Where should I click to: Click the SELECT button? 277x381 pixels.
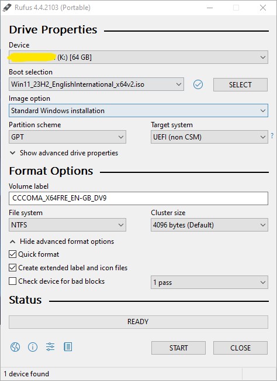[240, 84]
